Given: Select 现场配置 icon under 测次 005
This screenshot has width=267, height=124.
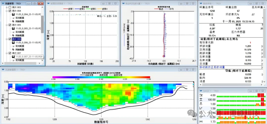Looking at the screenshot, I should (x=13, y=32).
